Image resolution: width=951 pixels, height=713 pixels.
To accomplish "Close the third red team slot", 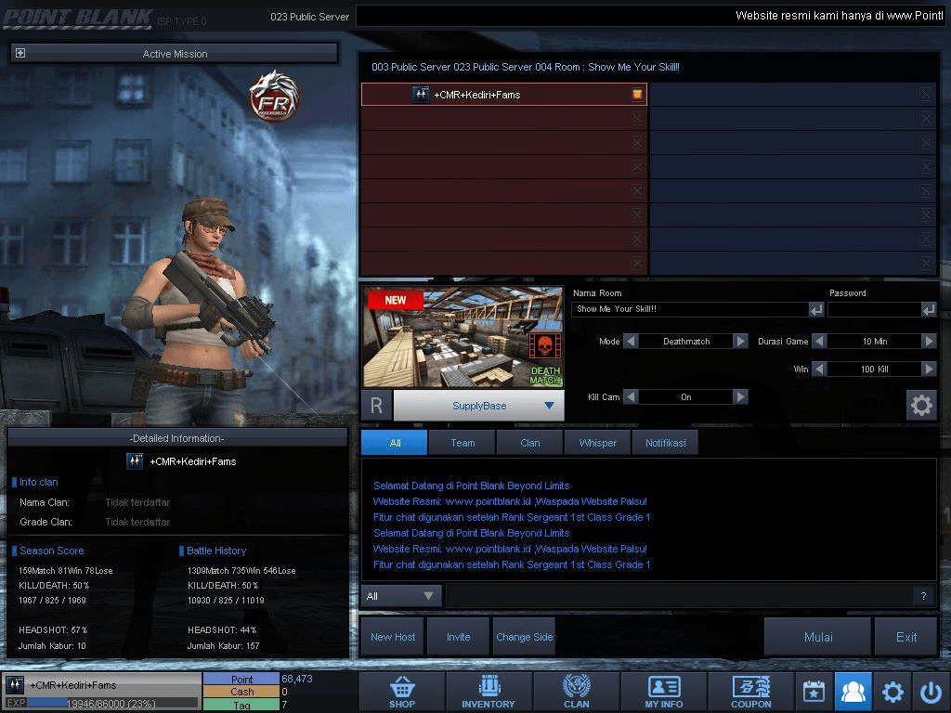I will pyautogui.click(x=637, y=142).
